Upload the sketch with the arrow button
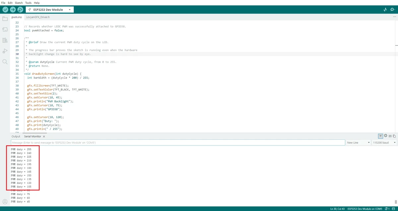This screenshot has width=398, height=211. click(x=13, y=10)
